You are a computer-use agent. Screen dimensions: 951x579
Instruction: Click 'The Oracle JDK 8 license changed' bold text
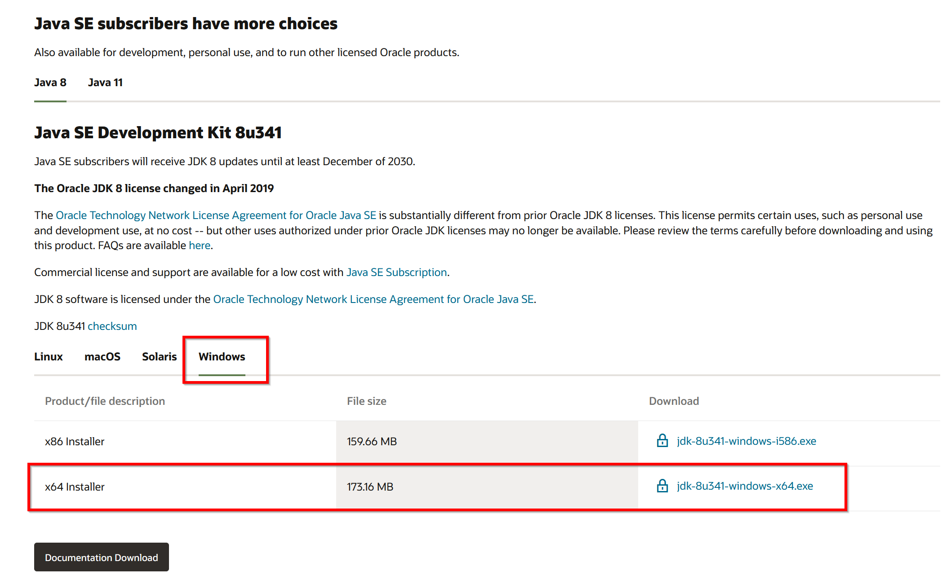154,189
